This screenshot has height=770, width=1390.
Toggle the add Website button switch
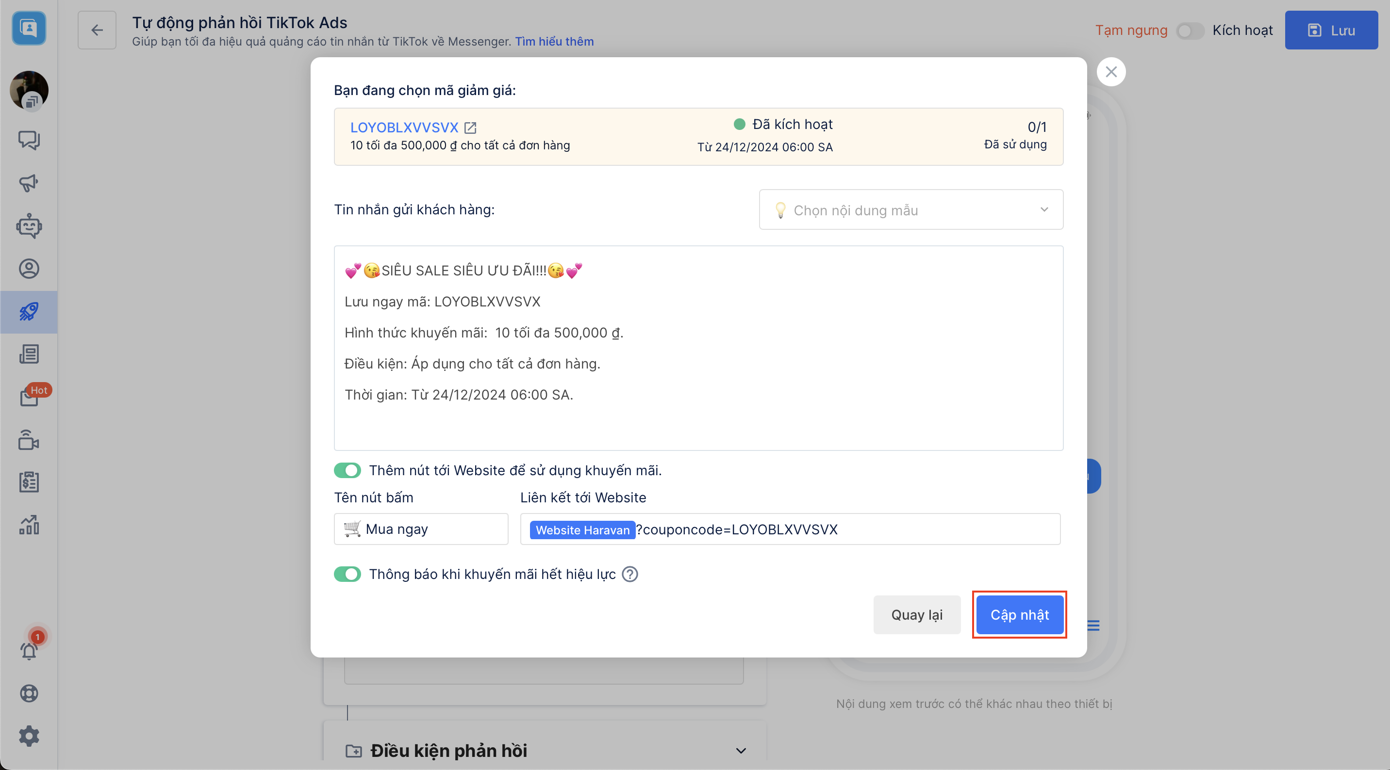coord(347,470)
